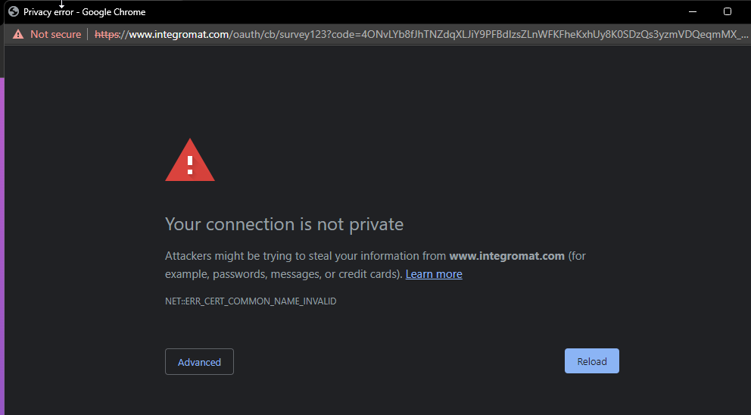
Task: Click the NET::ERR_CERT_COMMON_NAME_INVALID error code
Action: pos(251,301)
